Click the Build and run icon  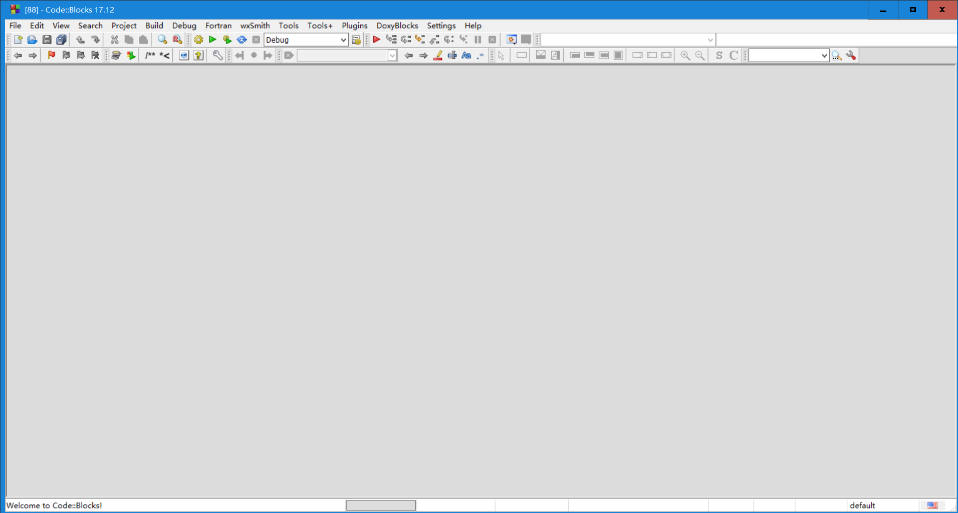pos(227,40)
